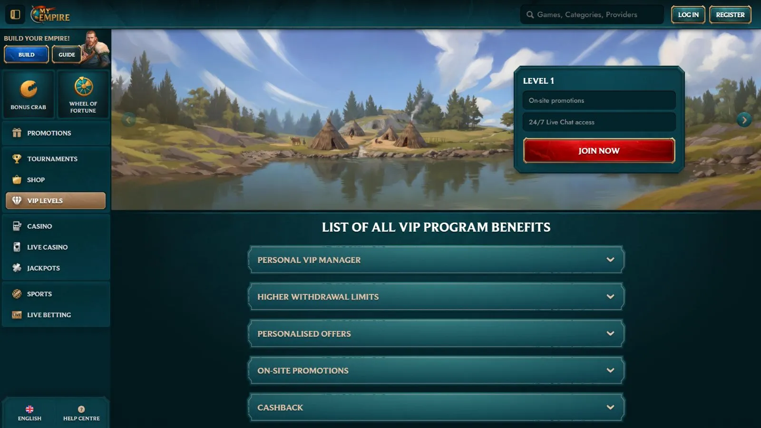Collapse the sidebar with the panel toggle icon
This screenshot has width=761, height=428.
[x=15, y=14]
